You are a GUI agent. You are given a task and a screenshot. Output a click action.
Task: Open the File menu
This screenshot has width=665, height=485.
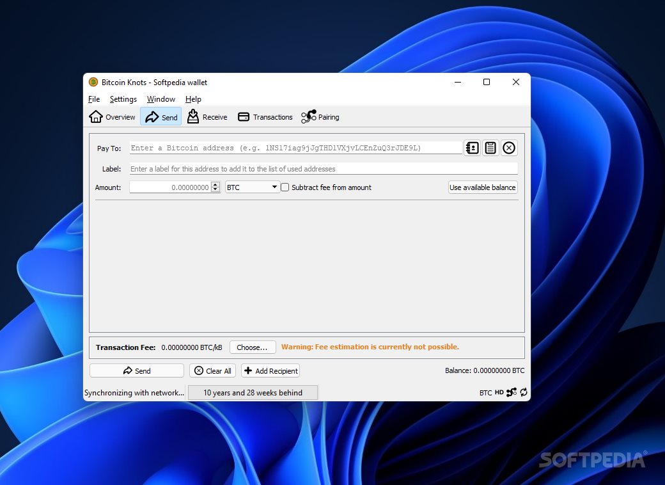coord(94,99)
